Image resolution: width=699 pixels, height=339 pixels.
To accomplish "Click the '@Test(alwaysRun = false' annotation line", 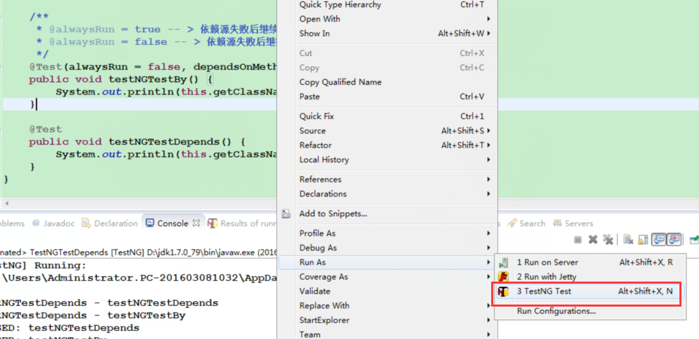I will tap(153, 67).
